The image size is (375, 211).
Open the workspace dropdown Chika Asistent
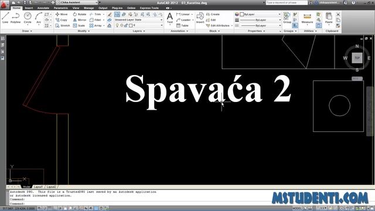(x=77, y=2)
